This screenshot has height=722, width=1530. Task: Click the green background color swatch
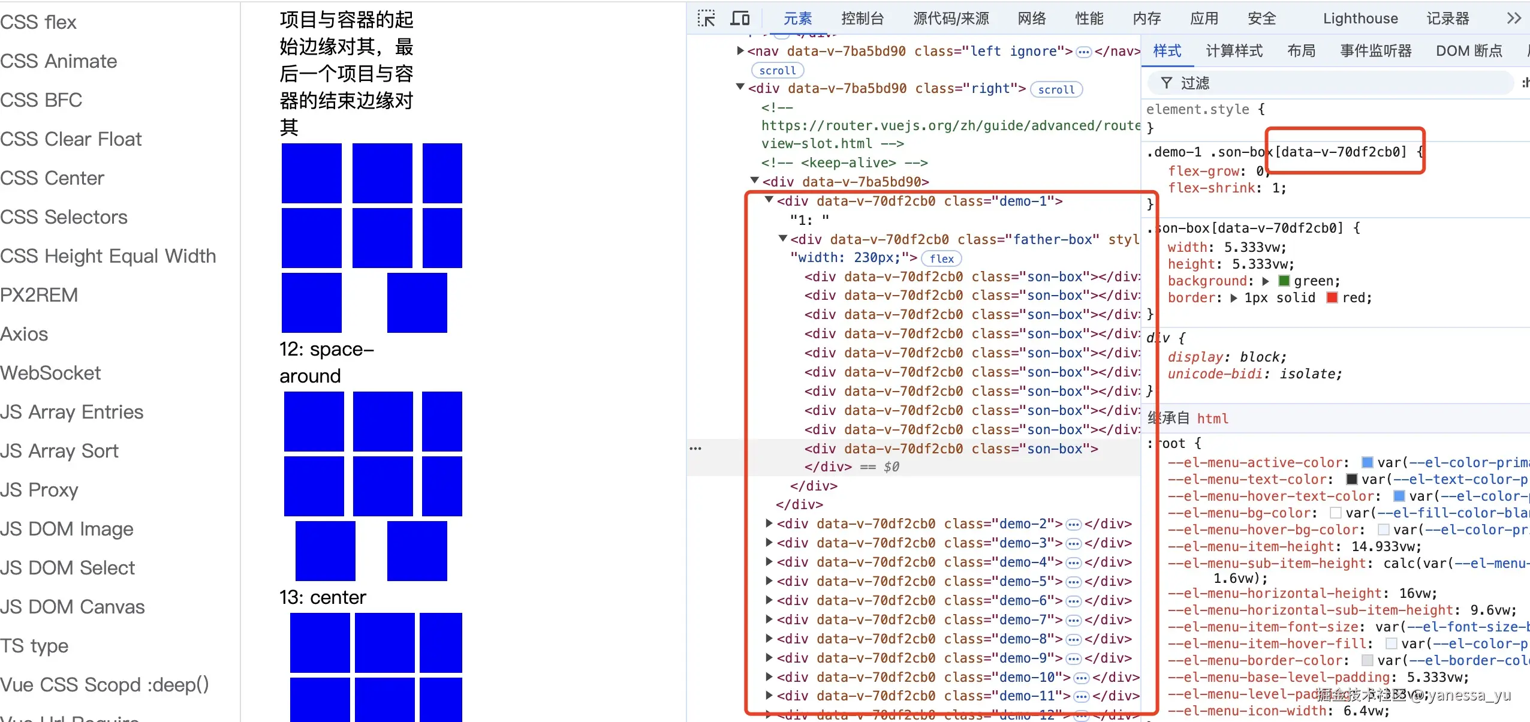(1284, 281)
